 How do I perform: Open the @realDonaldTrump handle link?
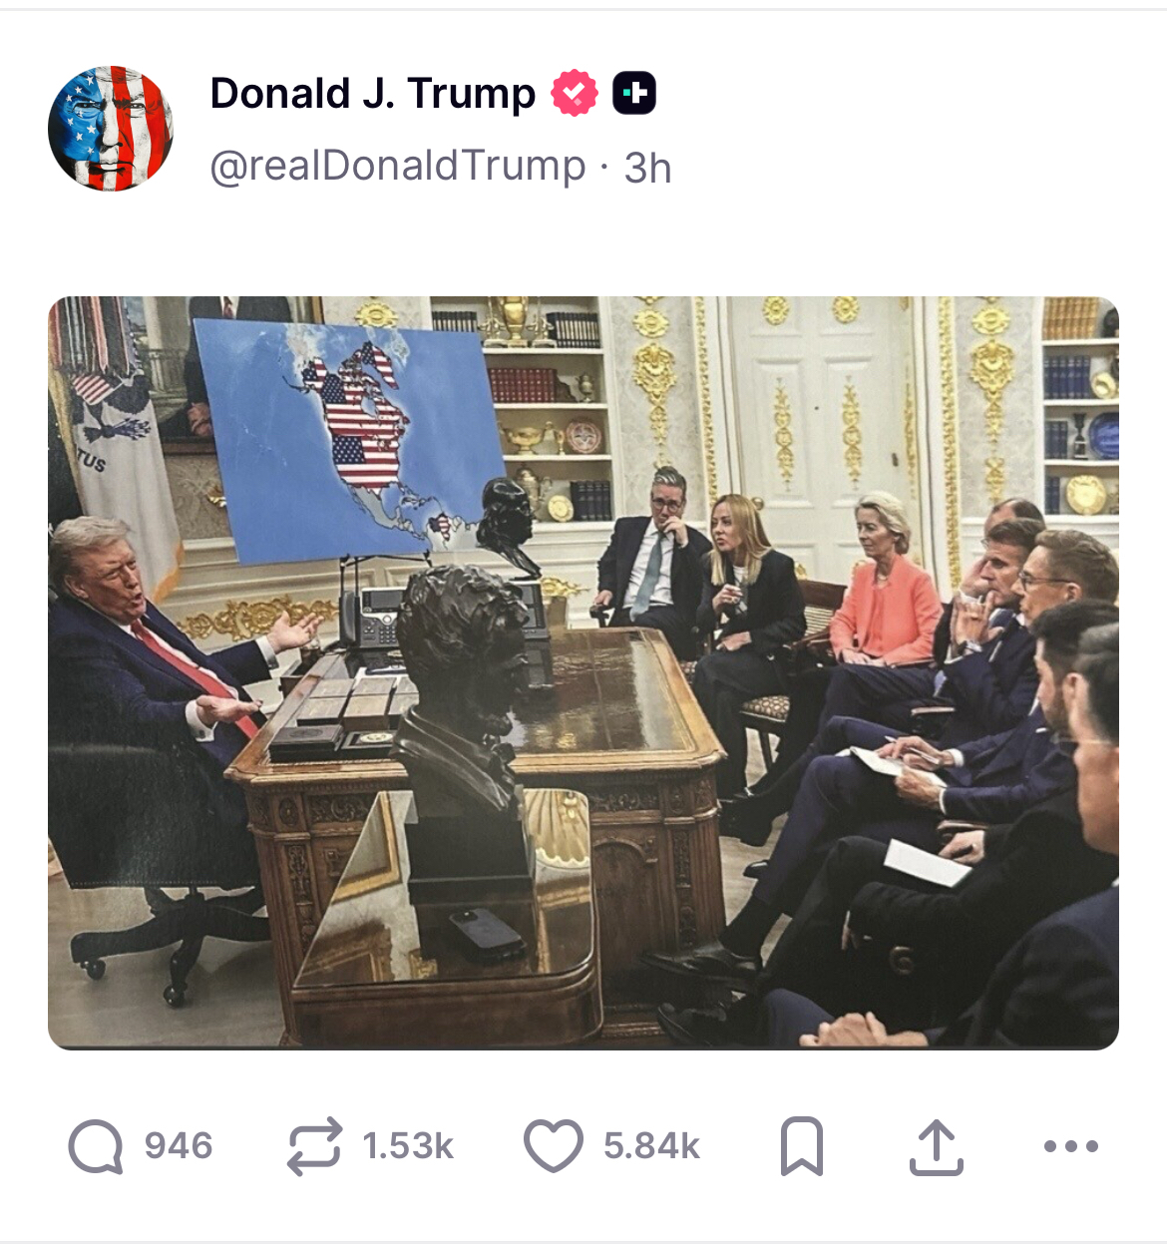click(398, 167)
